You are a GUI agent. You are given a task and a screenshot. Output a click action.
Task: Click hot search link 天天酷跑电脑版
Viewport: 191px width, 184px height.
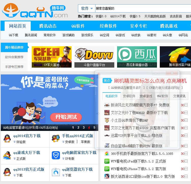[155, 16]
